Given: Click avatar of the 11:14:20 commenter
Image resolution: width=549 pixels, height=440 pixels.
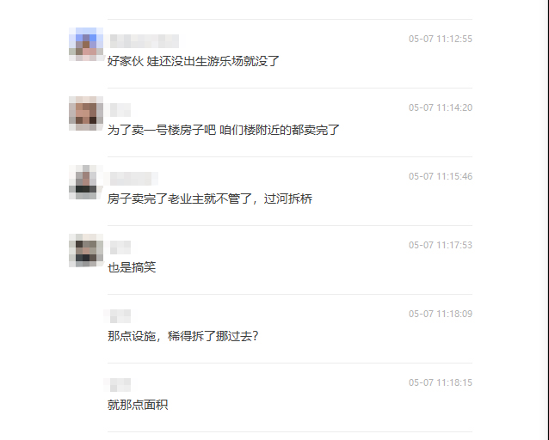Looking at the screenshot, I should tap(86, 113).
